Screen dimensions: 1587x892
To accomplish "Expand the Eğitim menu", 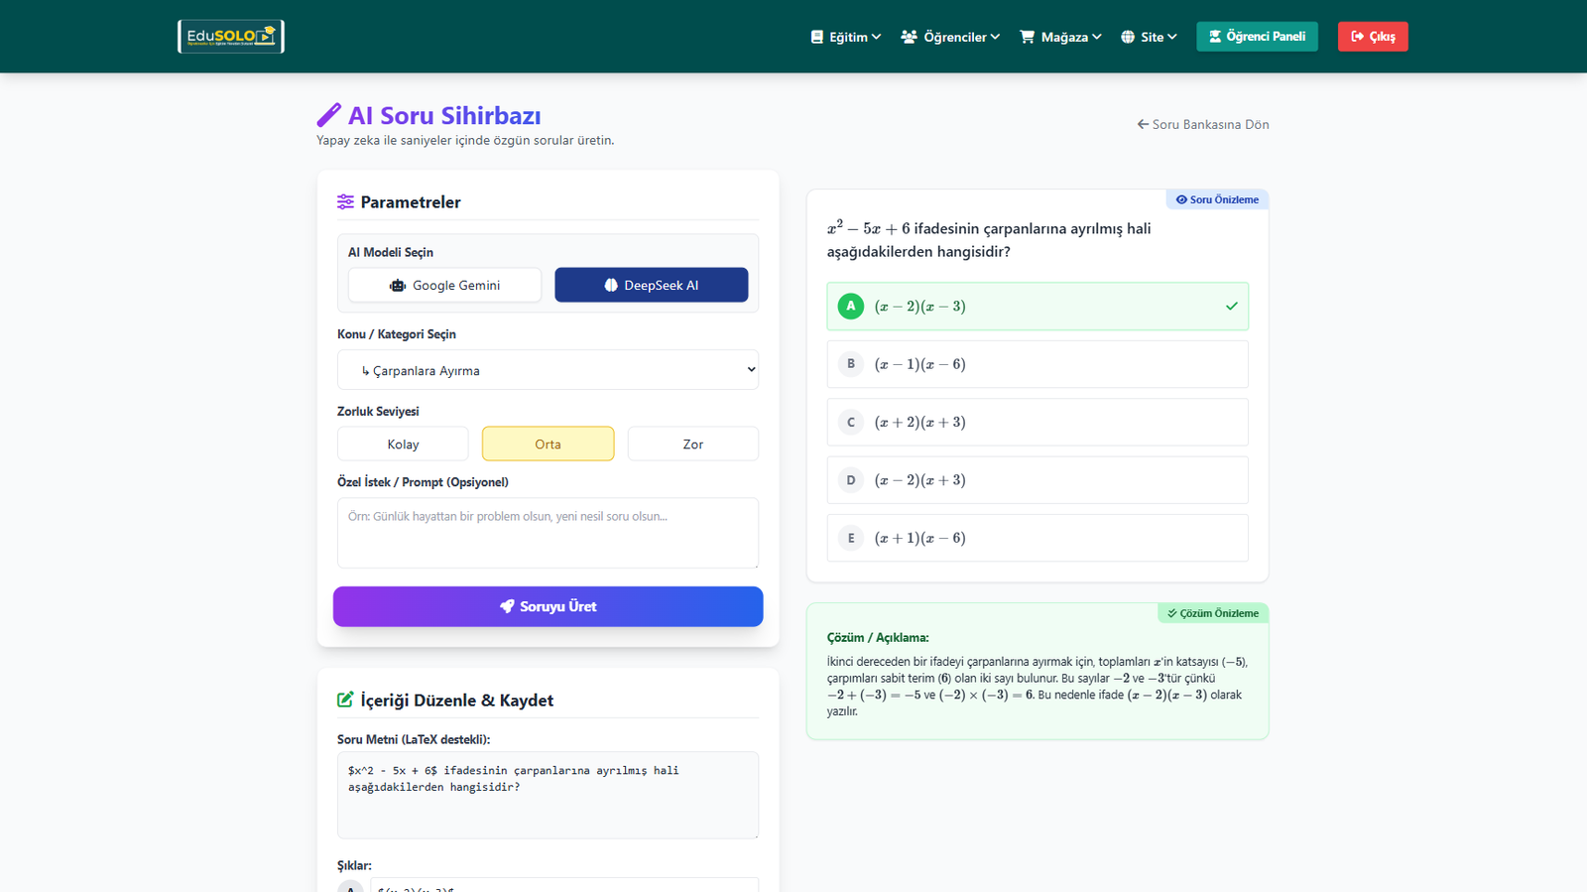I will tap(846, 37).
